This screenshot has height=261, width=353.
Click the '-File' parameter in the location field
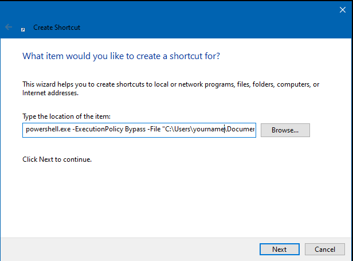point(154,129)
